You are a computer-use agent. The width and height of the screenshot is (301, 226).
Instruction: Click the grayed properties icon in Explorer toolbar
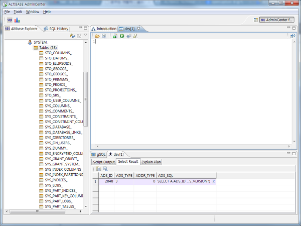pyautogui.click(x=79, y=36)
